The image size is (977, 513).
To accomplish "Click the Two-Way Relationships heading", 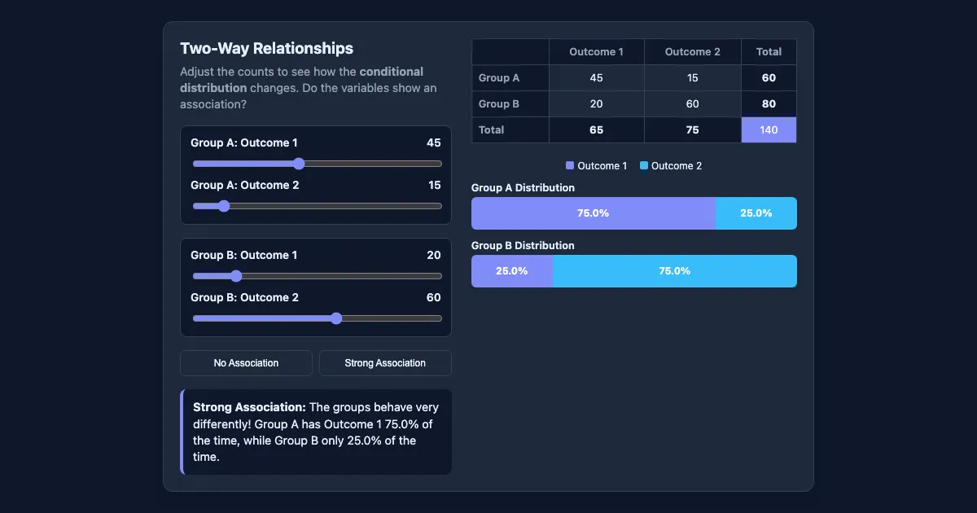I will click(267, 49).
